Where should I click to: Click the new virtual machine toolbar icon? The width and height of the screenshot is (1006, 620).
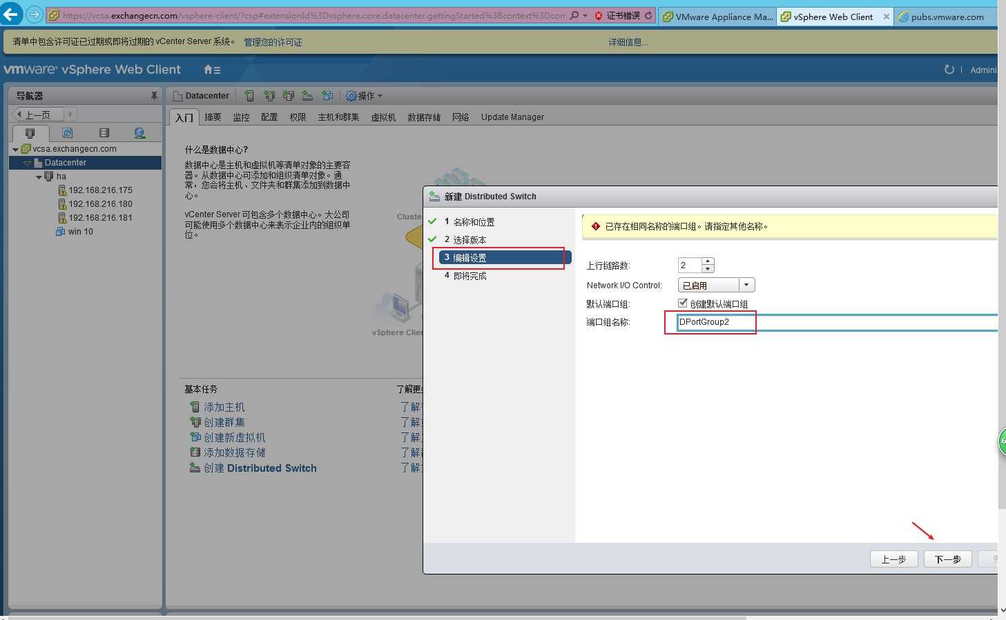[x=327, y=96]
